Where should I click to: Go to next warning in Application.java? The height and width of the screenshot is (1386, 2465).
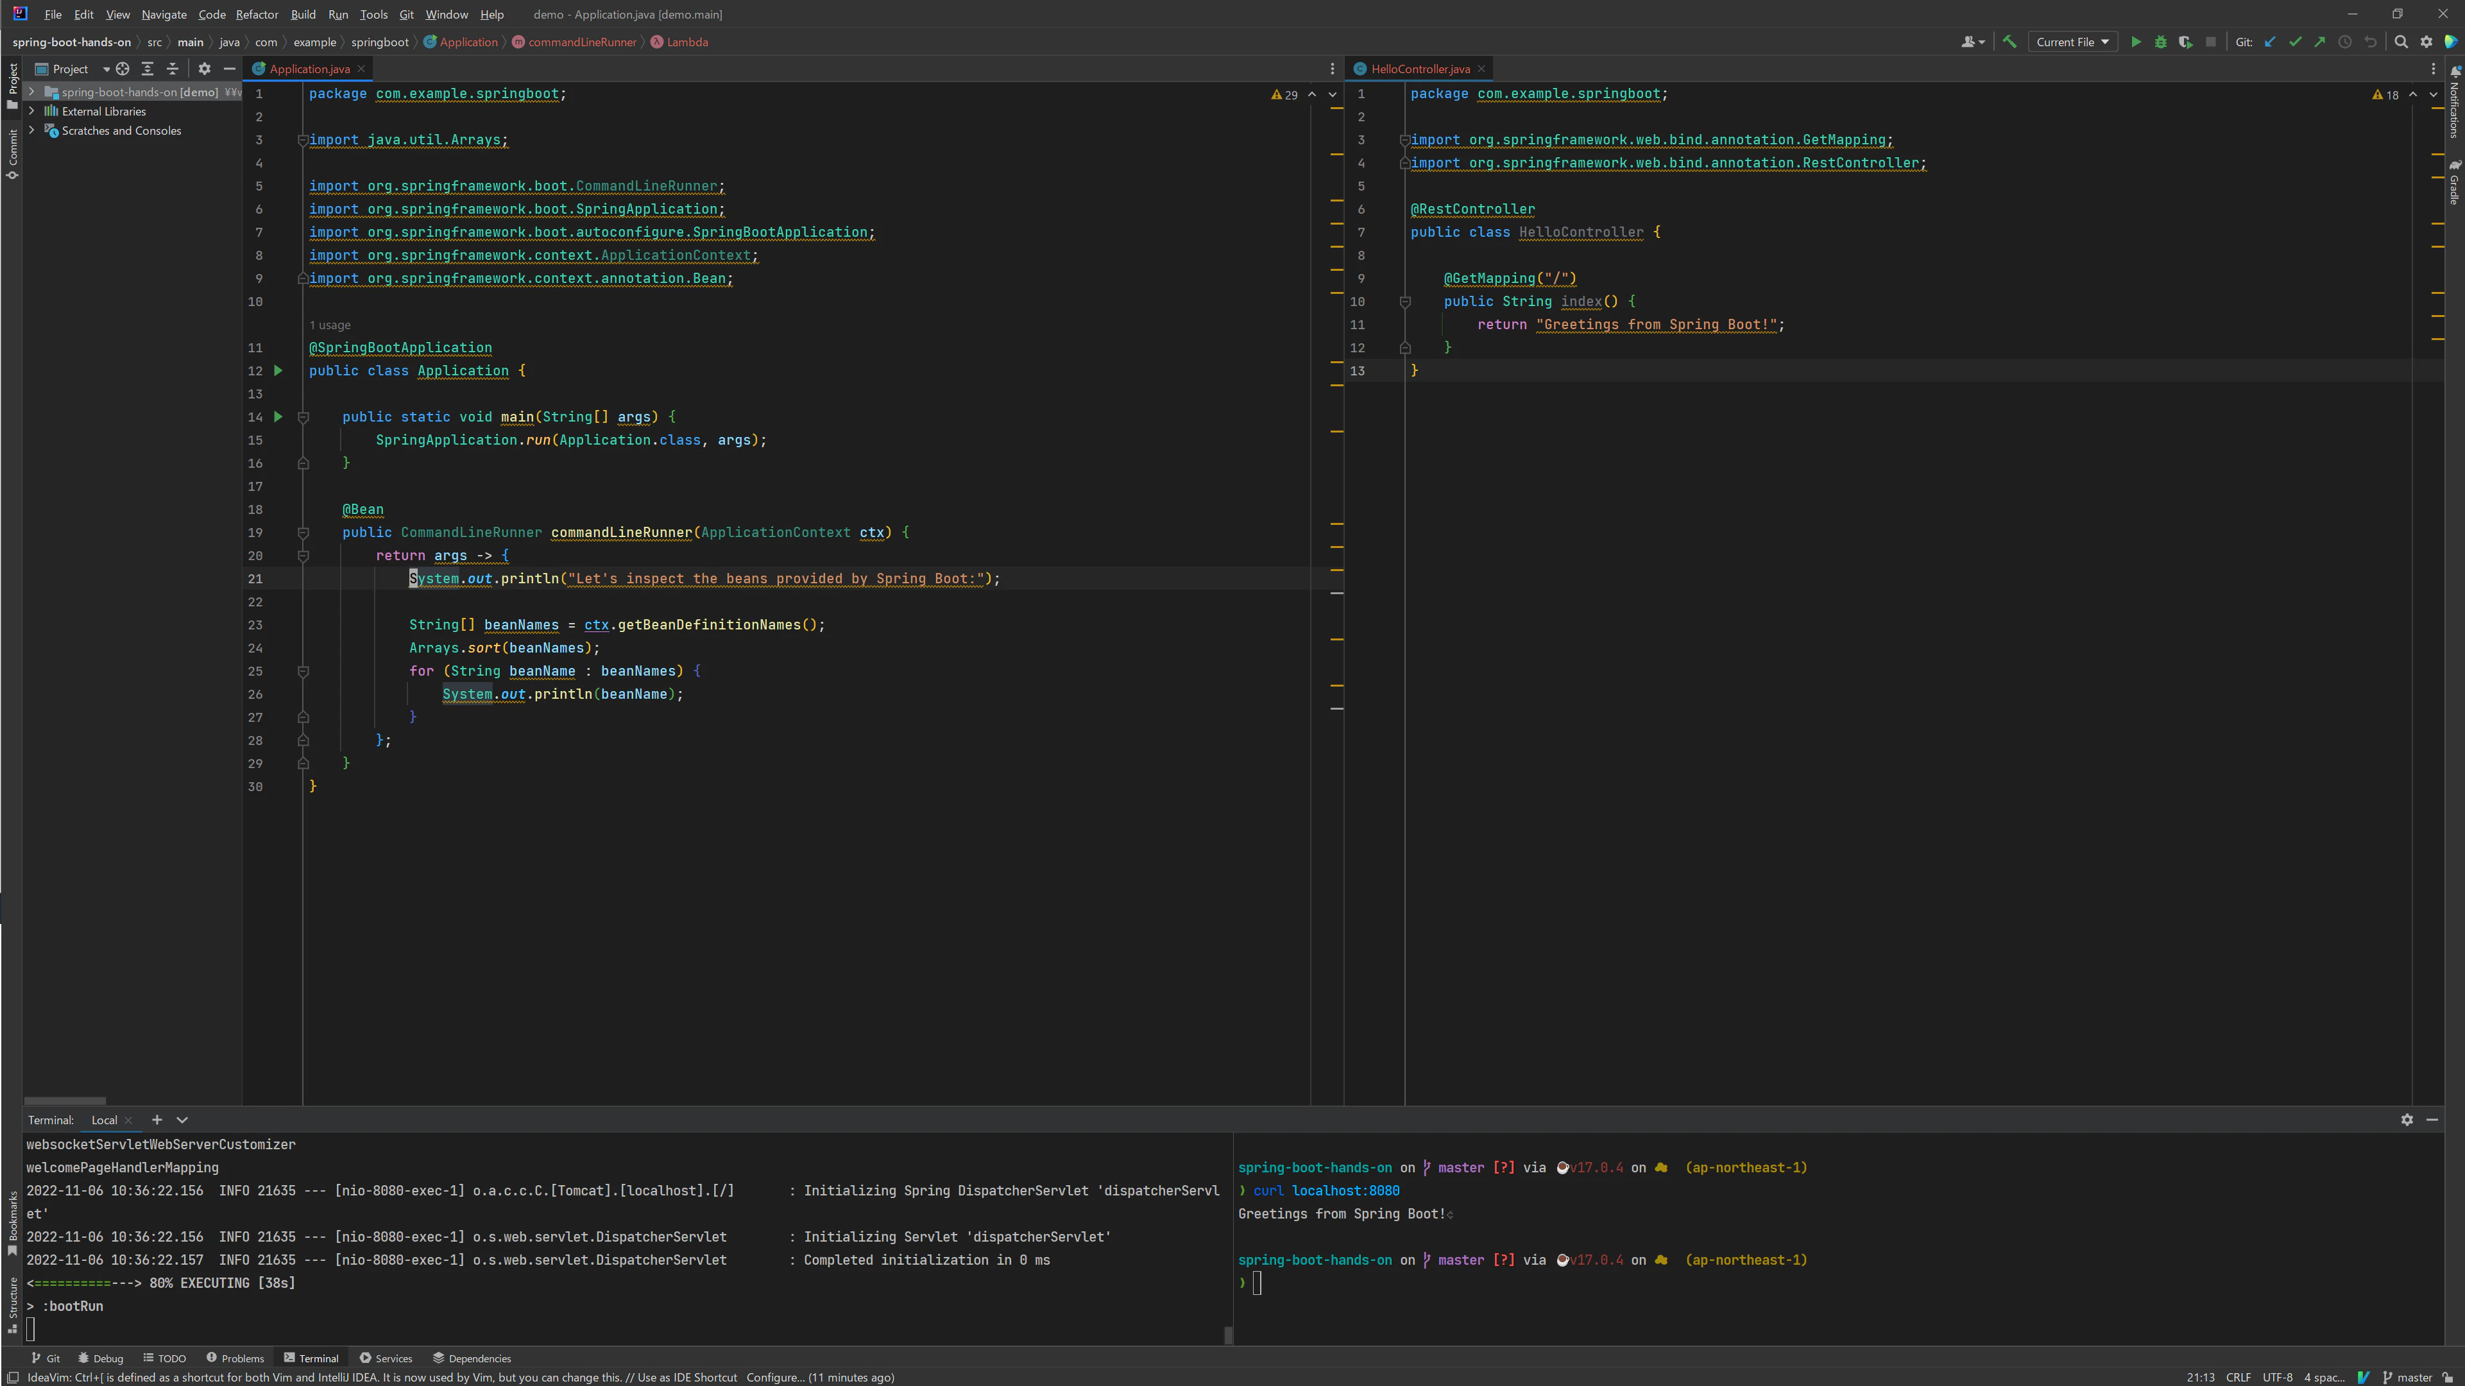[1332, 94]
